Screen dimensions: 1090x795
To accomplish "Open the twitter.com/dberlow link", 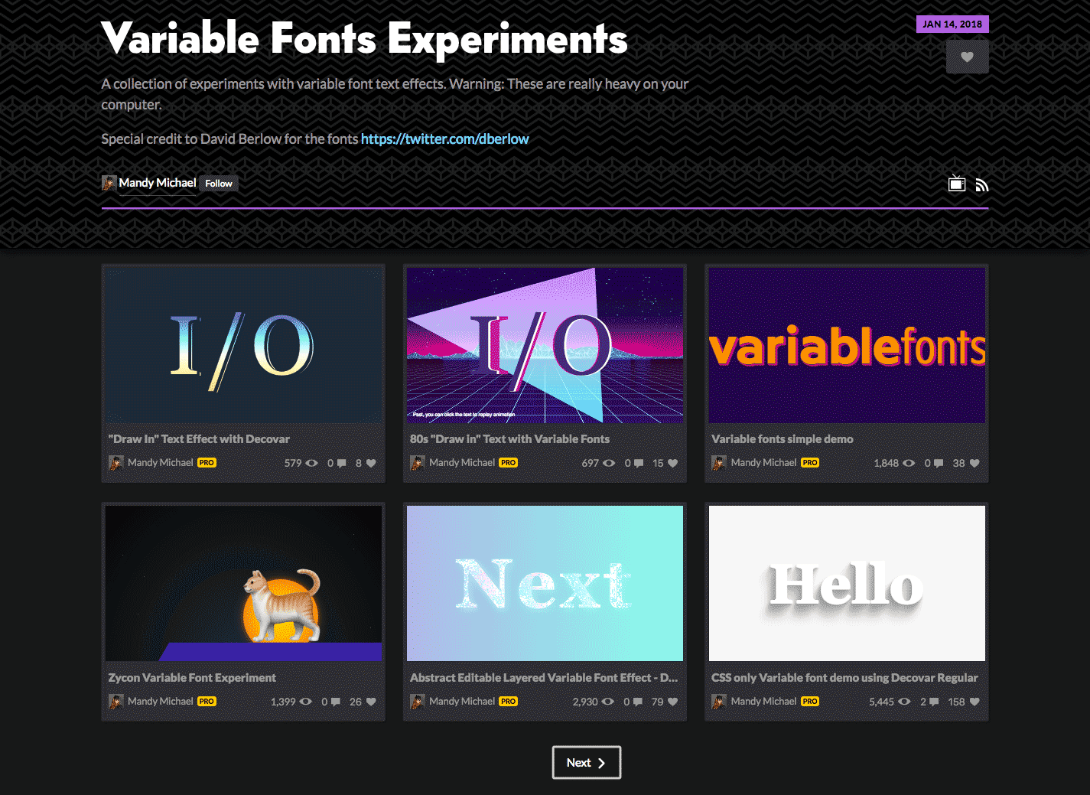I will click(444, 138).
